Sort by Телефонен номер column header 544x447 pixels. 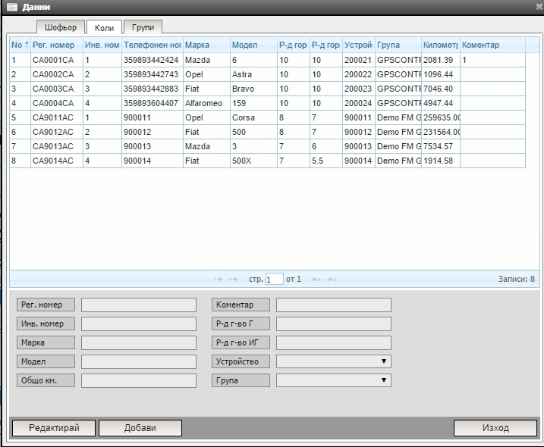click(x=153, y=45)
